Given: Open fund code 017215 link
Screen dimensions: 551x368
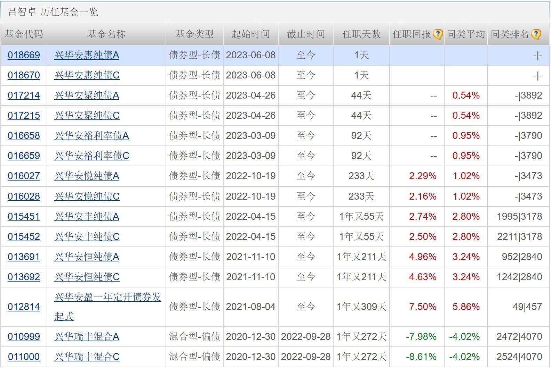Looking at the screenshot, I should 24,116.
